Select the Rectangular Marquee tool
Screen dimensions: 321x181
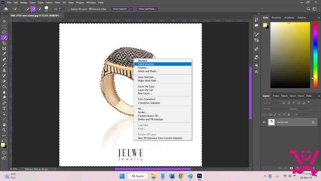point(4,27)
